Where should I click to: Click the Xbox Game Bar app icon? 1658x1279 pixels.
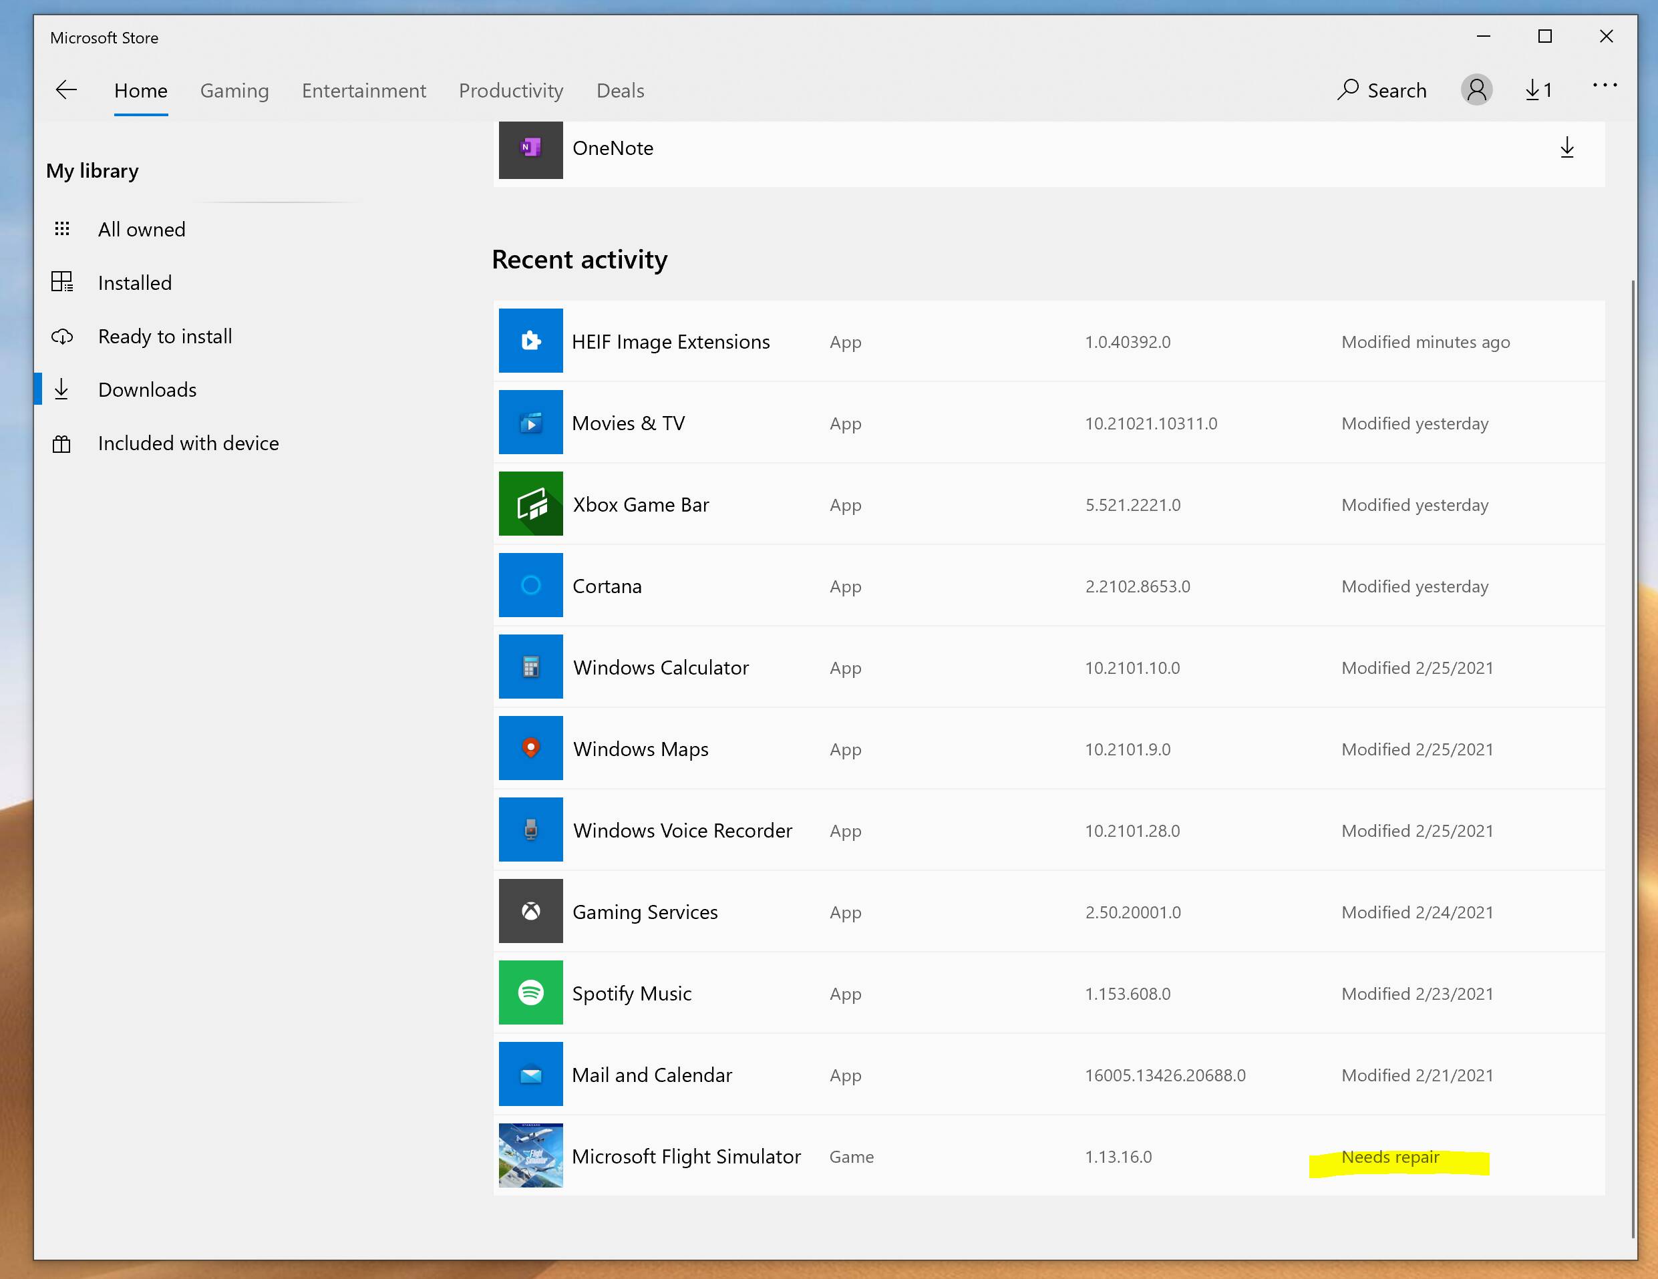pos(530,504)
